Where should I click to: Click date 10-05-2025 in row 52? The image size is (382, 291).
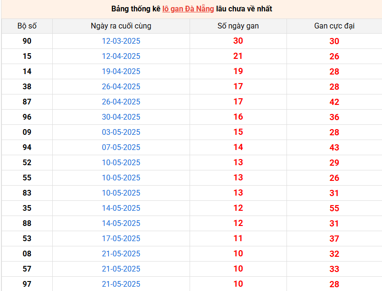click(121, 163)
